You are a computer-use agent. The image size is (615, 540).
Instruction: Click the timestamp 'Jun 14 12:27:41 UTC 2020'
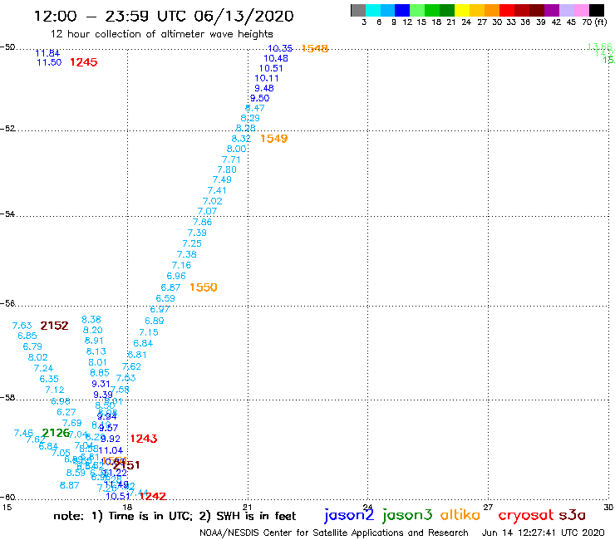pyautogui.click(x=543, y=533)
